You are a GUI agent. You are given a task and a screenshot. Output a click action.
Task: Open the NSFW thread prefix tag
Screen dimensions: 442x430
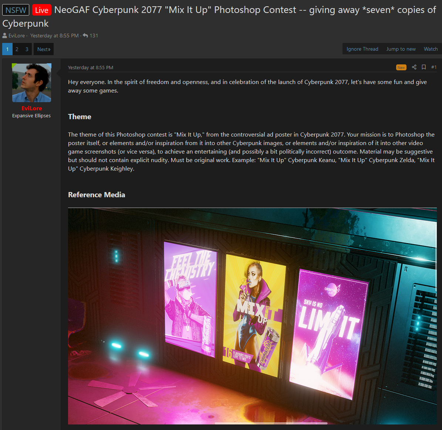click(x=16, y=10)
